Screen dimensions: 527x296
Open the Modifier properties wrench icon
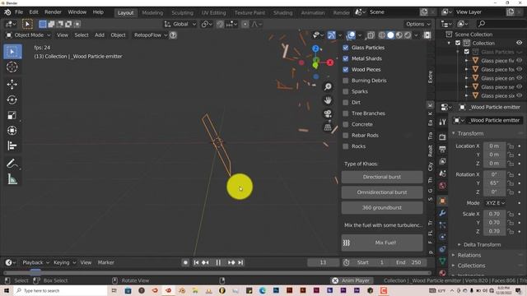click(442, 213)
